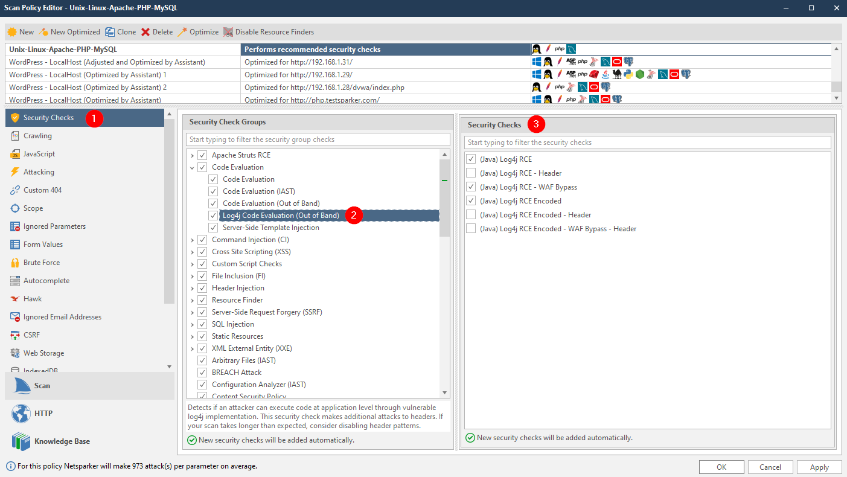The width and height of the screenshot is (847, 477).
Task: Open Security Checks shield icon
Action: point(15,118)
